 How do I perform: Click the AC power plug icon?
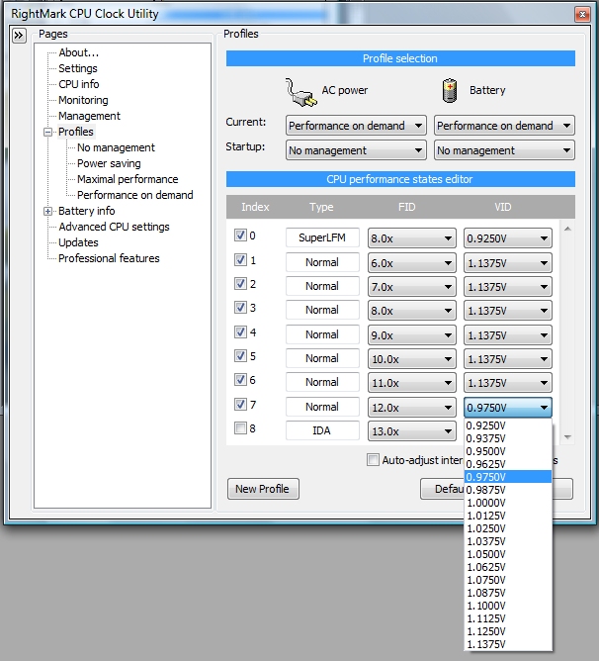(x=300, y=92)
